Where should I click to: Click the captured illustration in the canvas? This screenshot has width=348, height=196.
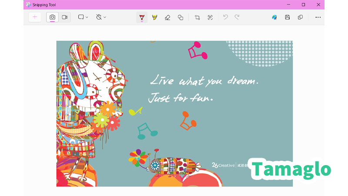[174, 113]
